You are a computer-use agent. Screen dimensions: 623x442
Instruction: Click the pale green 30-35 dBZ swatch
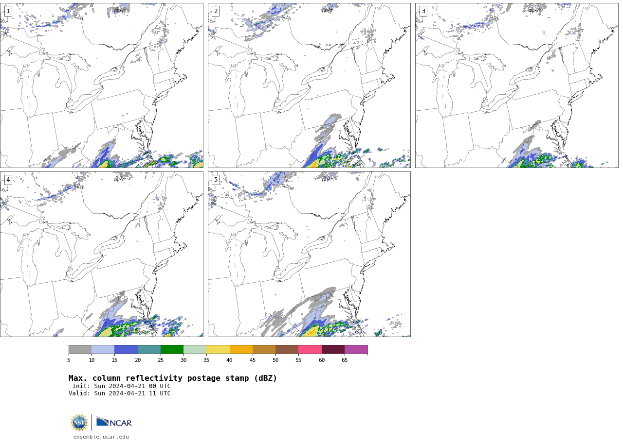point(195,350)
